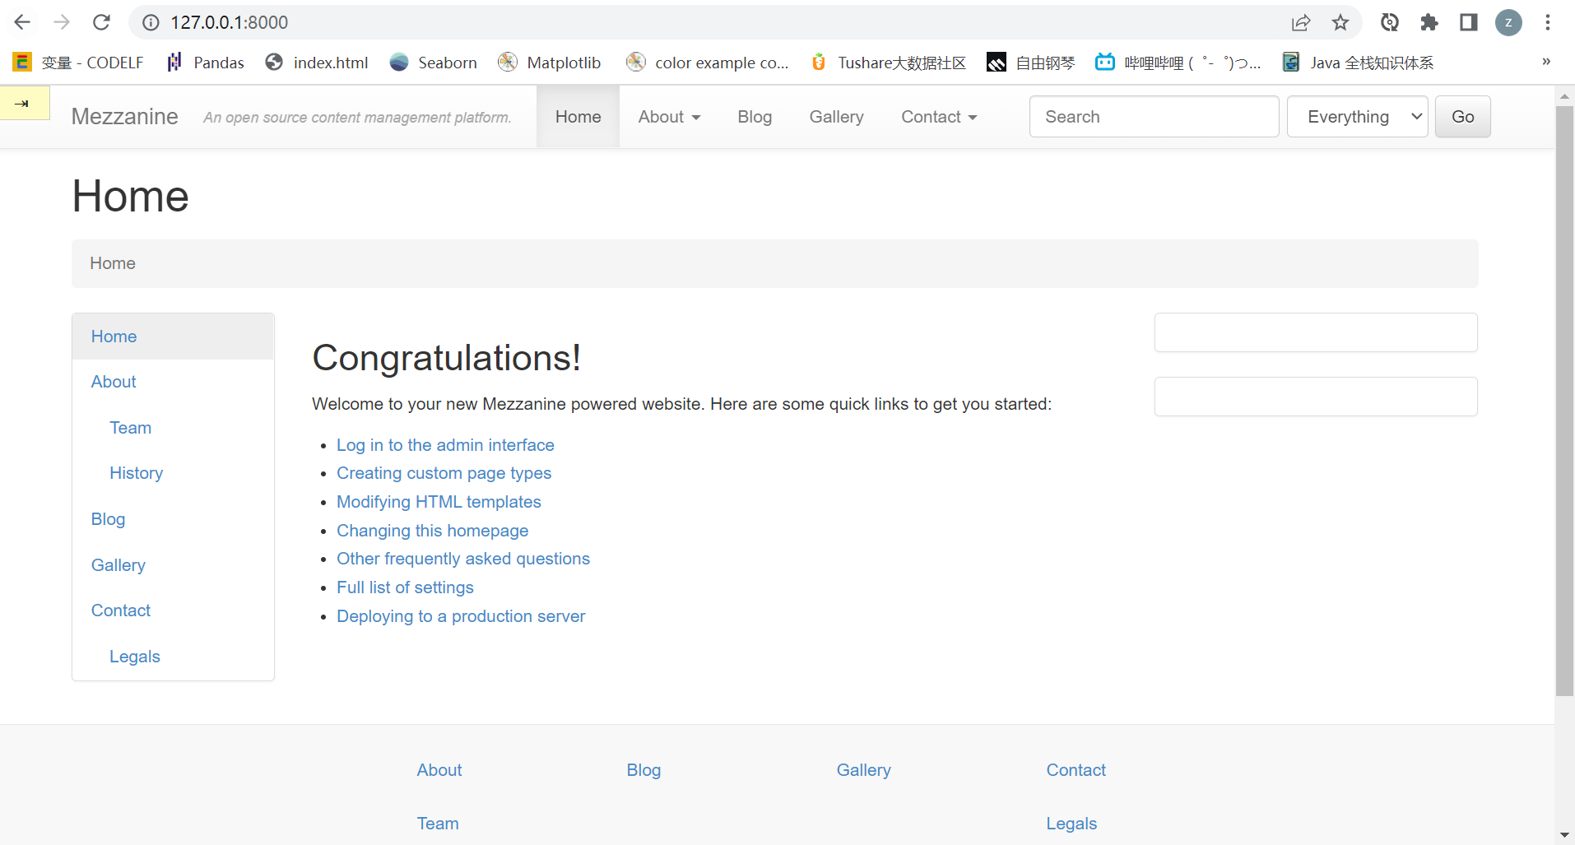Open the profile avatar menu
This screenshot has height=845, width=1575.
tap(1508, 22)
